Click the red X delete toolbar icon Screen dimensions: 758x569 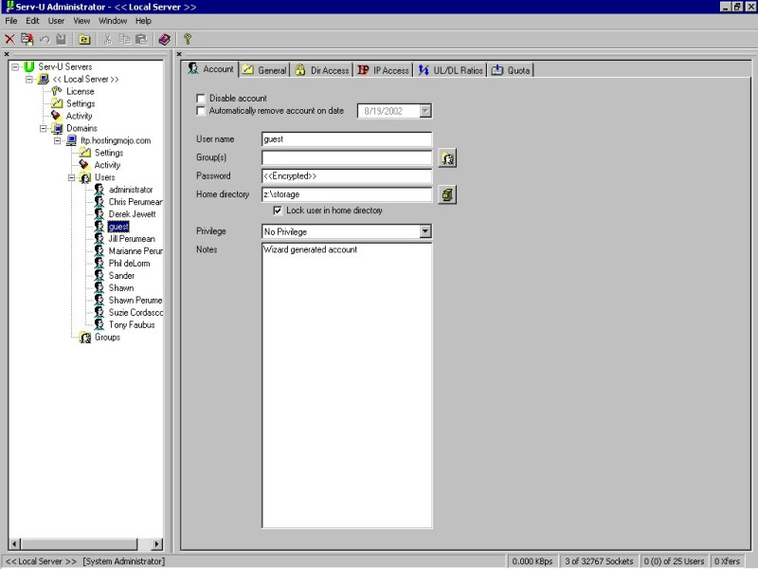(9, 39)
